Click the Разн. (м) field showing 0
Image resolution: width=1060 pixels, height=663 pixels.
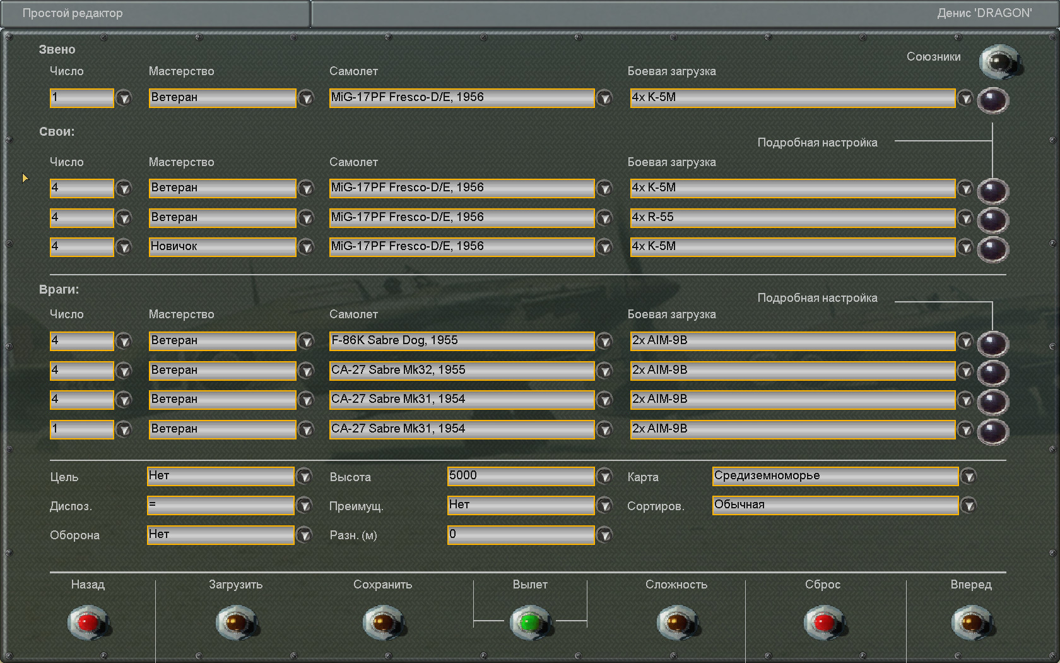[521, 535]
